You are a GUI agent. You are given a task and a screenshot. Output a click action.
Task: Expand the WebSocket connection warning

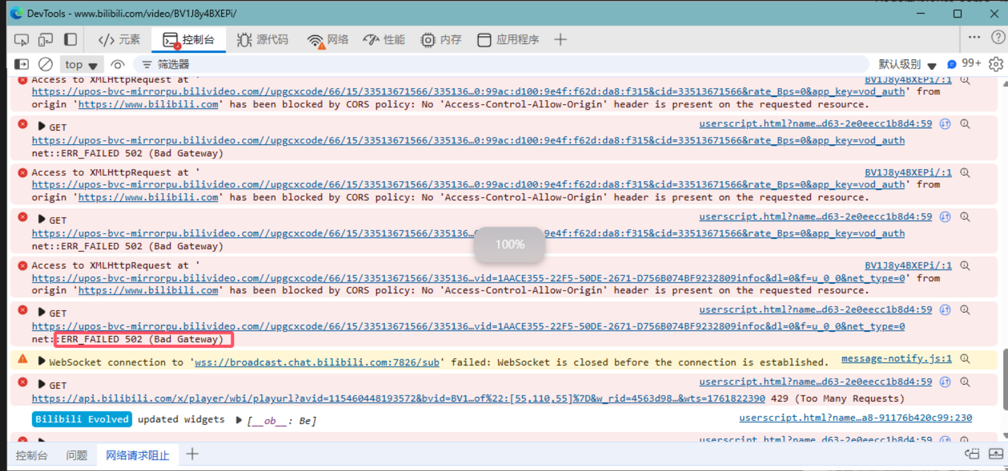41,362
